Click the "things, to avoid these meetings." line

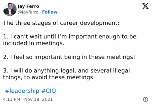(x=49, y=78)
